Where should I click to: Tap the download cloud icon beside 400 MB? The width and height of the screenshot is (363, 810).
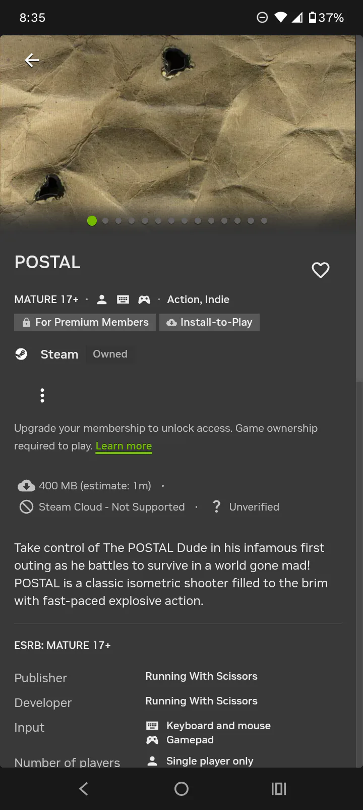(26, 486)
